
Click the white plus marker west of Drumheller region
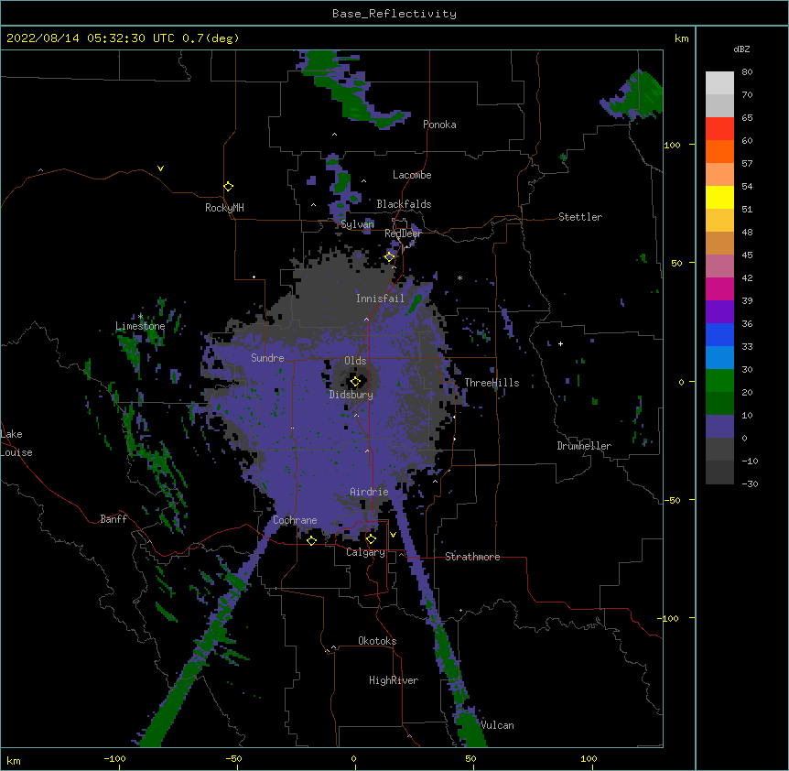click(560, 343)
